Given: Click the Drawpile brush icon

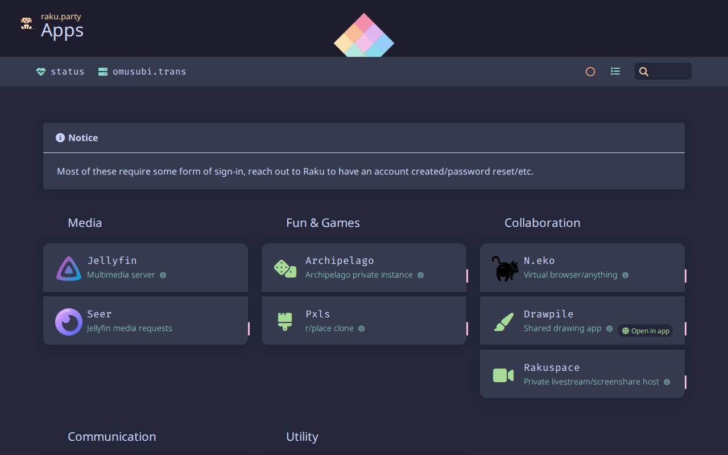Looking at the screenshot, I should click(x=503, y=321).
